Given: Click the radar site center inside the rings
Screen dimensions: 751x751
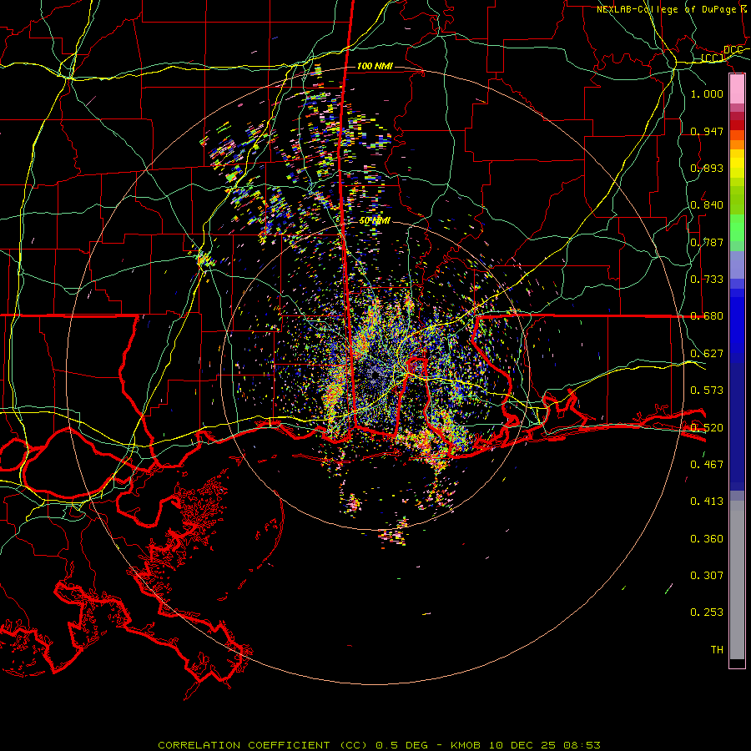Looking at the screenshot, I should coord(375,375).
